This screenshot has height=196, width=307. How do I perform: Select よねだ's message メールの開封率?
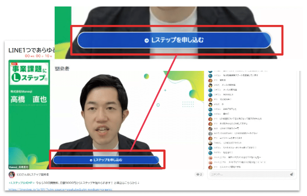229,85
